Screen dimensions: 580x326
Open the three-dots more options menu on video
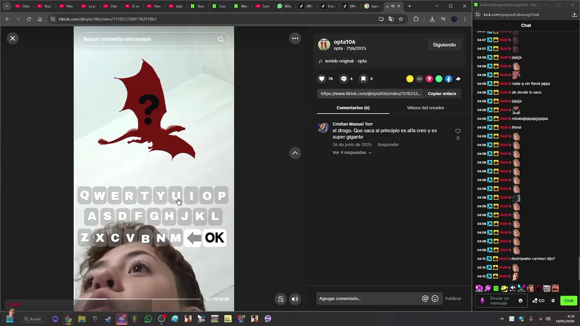click(x=295, y=38)
